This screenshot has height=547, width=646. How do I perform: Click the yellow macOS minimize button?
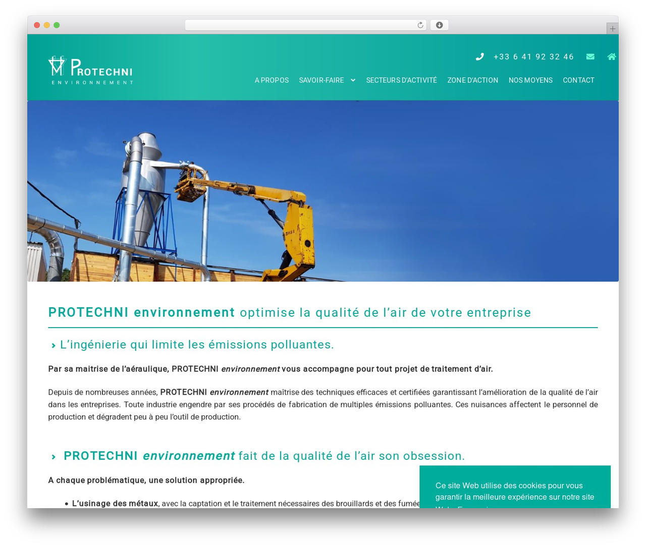(46, 25)
